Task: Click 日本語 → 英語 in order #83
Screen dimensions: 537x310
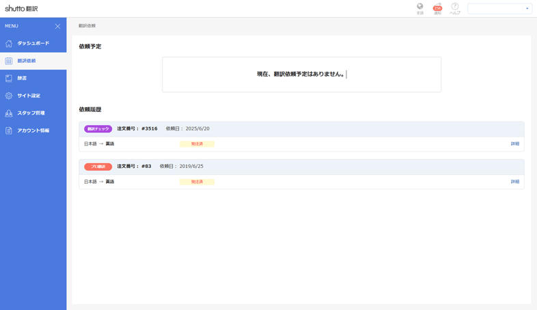Action: 99,182
